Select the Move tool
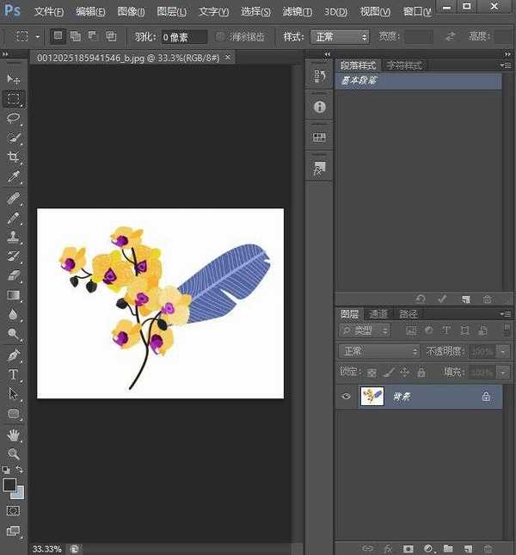This screenshot has height=555, width=516. pyautogui.click(x=14, y=79)
